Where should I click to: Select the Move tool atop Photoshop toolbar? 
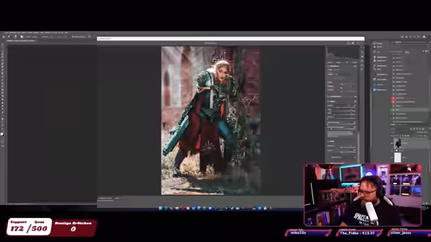2,46
